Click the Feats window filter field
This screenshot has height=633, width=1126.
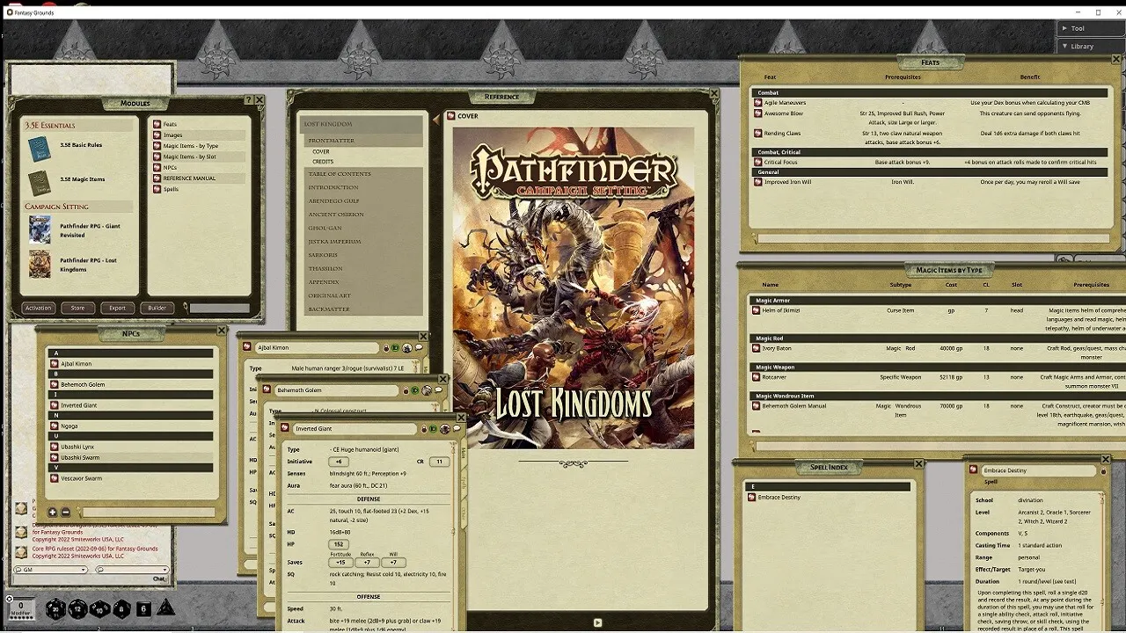coord(932,238)
